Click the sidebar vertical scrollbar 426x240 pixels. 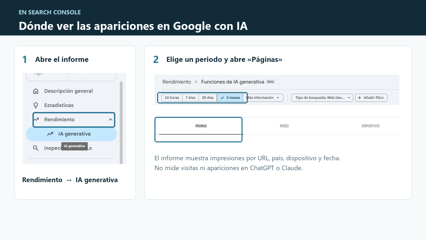pyautogui.click(x=121, y=123)
